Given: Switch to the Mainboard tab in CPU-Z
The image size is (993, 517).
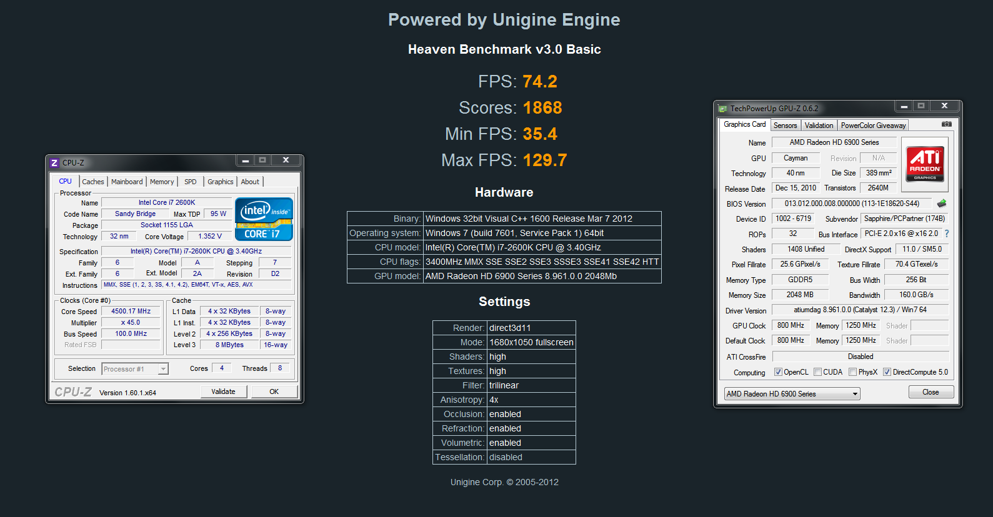Looking at the screenshot, I should [127, 182].
